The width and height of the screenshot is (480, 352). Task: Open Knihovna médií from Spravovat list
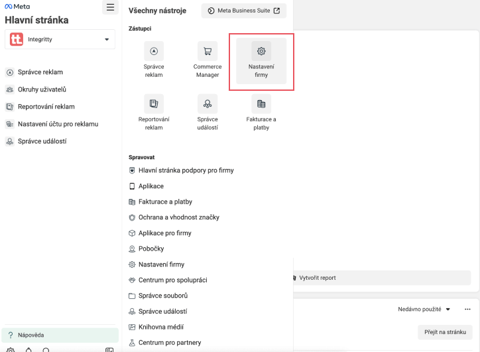click(x=160, y=327)
